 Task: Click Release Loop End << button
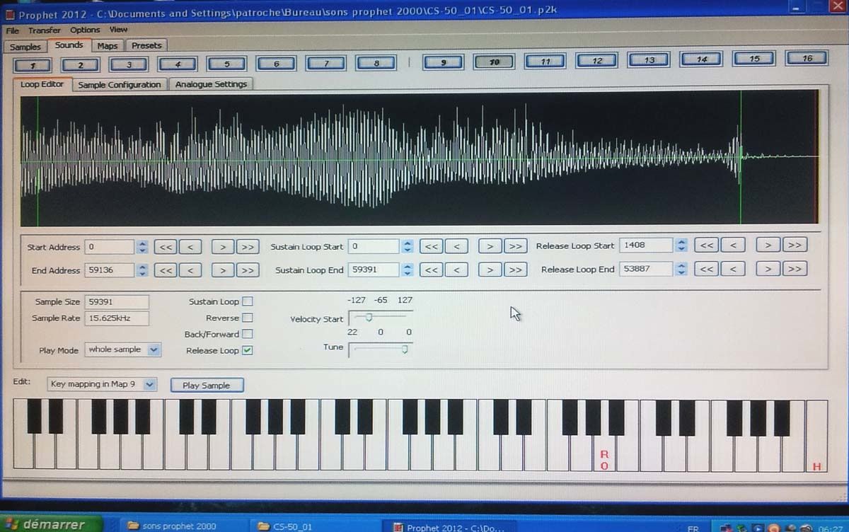pos(707,268)
